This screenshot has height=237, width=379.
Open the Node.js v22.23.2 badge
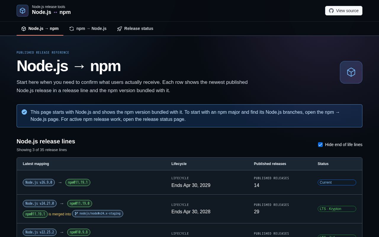[x=40, y=232]
